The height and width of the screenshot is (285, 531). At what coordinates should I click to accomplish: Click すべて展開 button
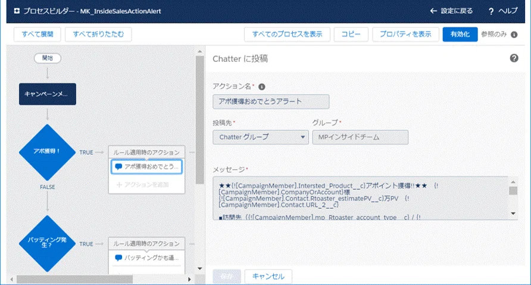pyautogui.click(x=38, y=34)
